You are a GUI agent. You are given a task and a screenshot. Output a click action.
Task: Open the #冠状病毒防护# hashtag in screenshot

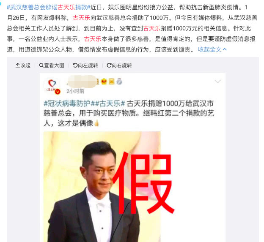(67, 103)
